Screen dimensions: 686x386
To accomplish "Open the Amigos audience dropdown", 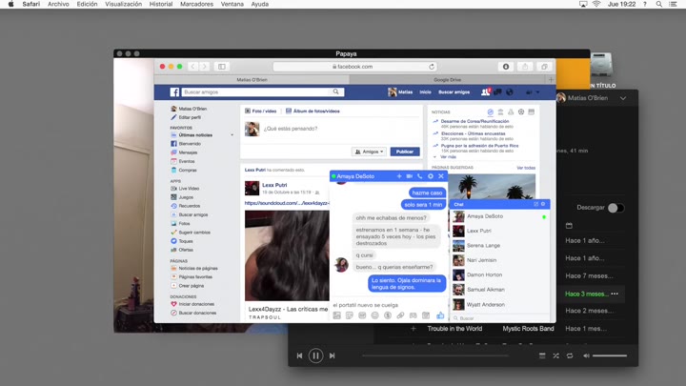I will pos(369,152).
